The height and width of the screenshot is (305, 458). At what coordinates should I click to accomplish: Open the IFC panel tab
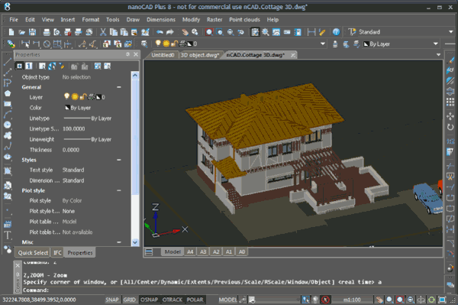point(57,253)
